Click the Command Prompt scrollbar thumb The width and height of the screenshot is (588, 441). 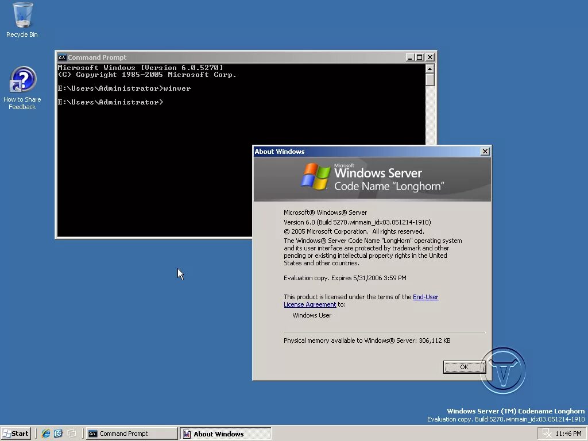point(430,79)
